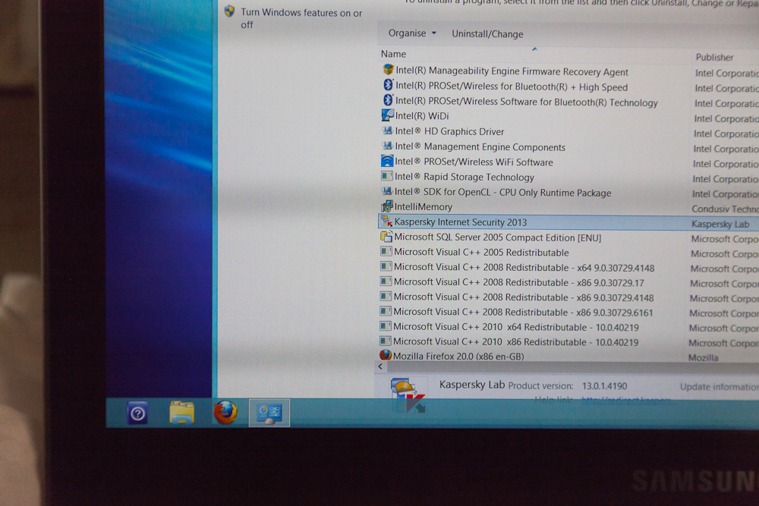Screen dimensions: 759x506
Task: Click the Intel Management Engine Components icon
Action: 387,146
